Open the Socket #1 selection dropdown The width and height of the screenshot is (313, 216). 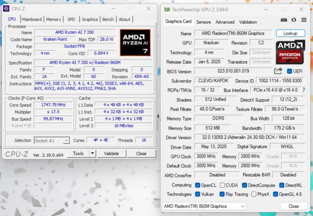click(52, 140)
